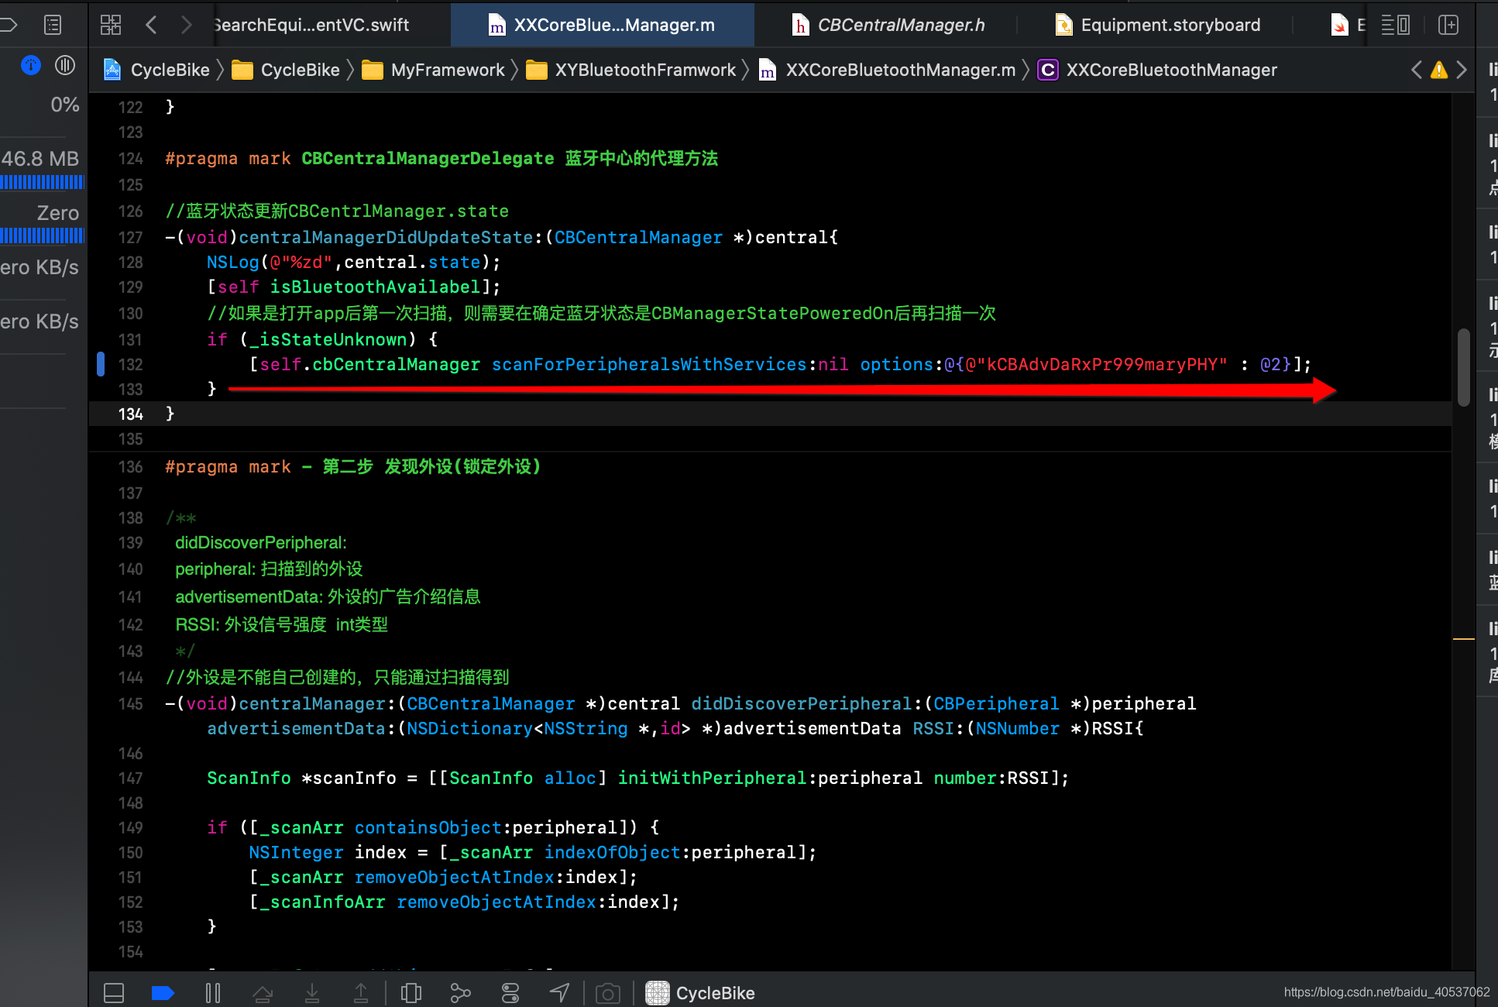Viewport: 1498px width, 1007px height.
Task: Open XXCoreBluetoothManager class symbol breadcrumb
Action: tap(1158, 70)
